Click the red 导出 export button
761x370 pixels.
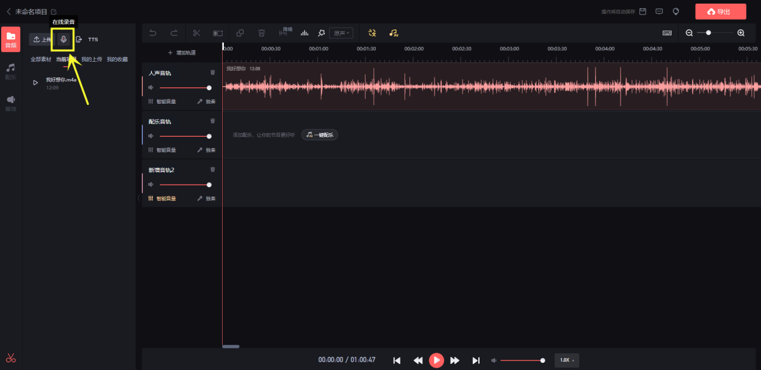pyautogui.click(x=720, y=11)
